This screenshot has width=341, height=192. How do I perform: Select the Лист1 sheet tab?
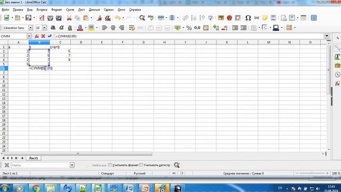[33, 158]
